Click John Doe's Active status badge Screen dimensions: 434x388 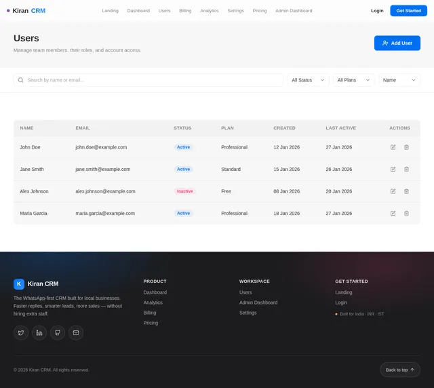183,147
